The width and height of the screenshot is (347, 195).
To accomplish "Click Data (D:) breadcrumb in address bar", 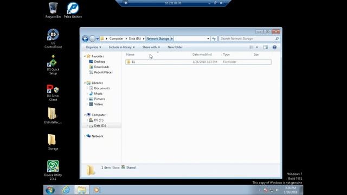I will click(135, 38).
